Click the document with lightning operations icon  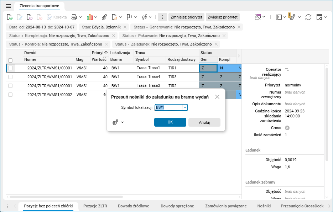tap(114, 17)
